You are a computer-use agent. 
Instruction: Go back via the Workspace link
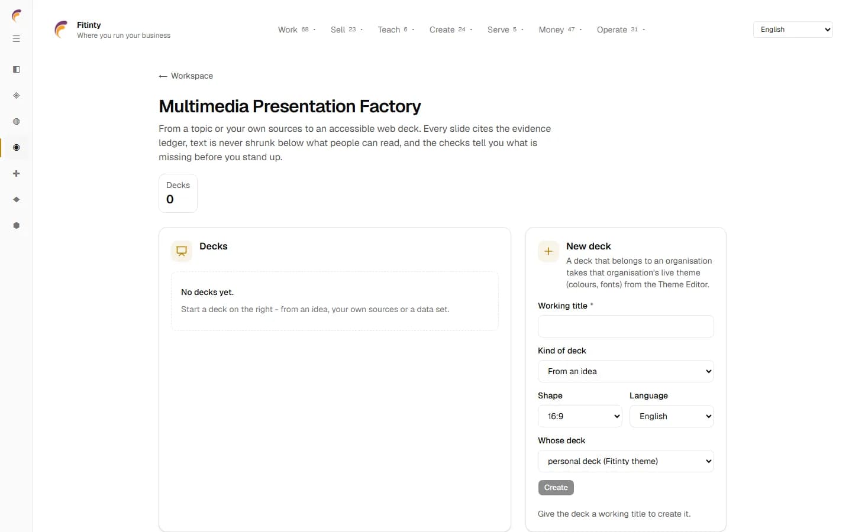point(186,76)
